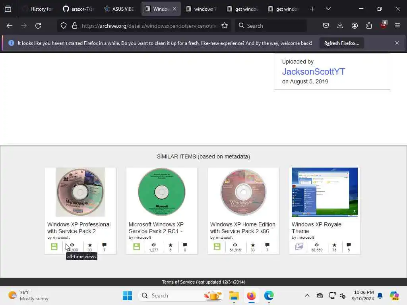Image resolution: width=407 pixels, height=305 pixels.
Task: Show hidden system tray icons
Action: click(x=307, y=295)
